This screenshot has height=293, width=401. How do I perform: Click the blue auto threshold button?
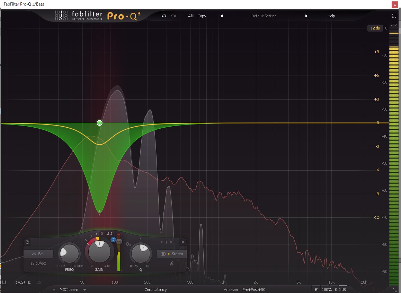[113, 240]
